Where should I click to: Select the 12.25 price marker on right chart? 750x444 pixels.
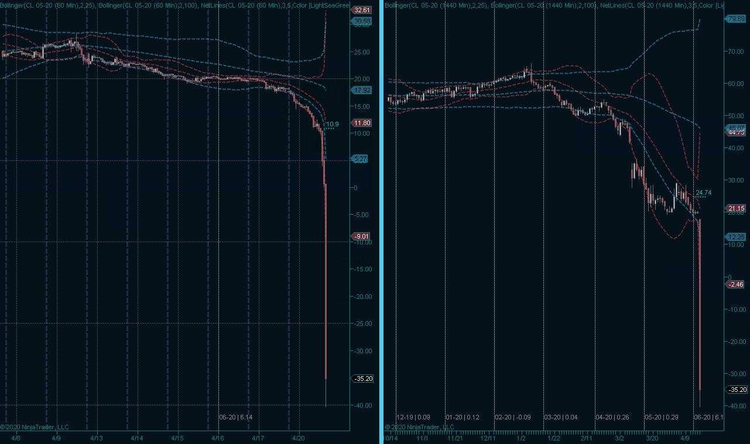point(737,237)
